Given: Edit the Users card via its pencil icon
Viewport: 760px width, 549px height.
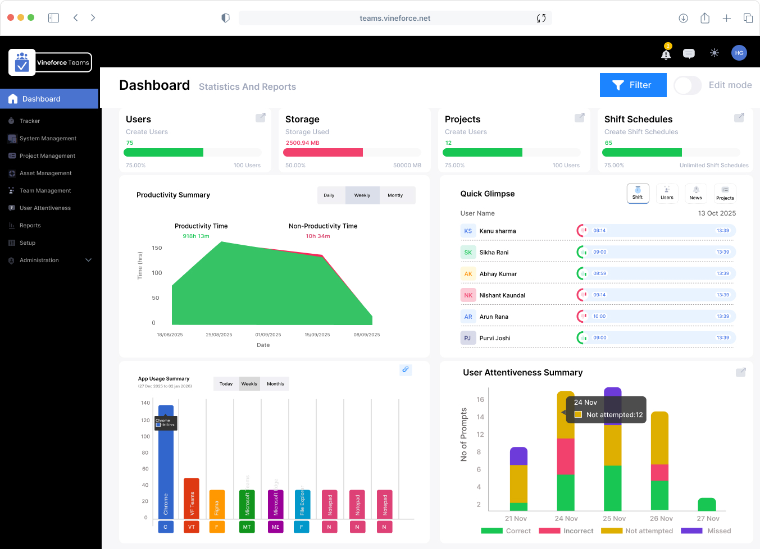Looking at the screenshot, I should point(261,118).
